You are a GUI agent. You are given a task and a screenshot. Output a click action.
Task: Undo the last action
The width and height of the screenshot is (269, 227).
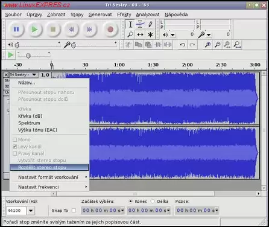[x=182, y=45]
